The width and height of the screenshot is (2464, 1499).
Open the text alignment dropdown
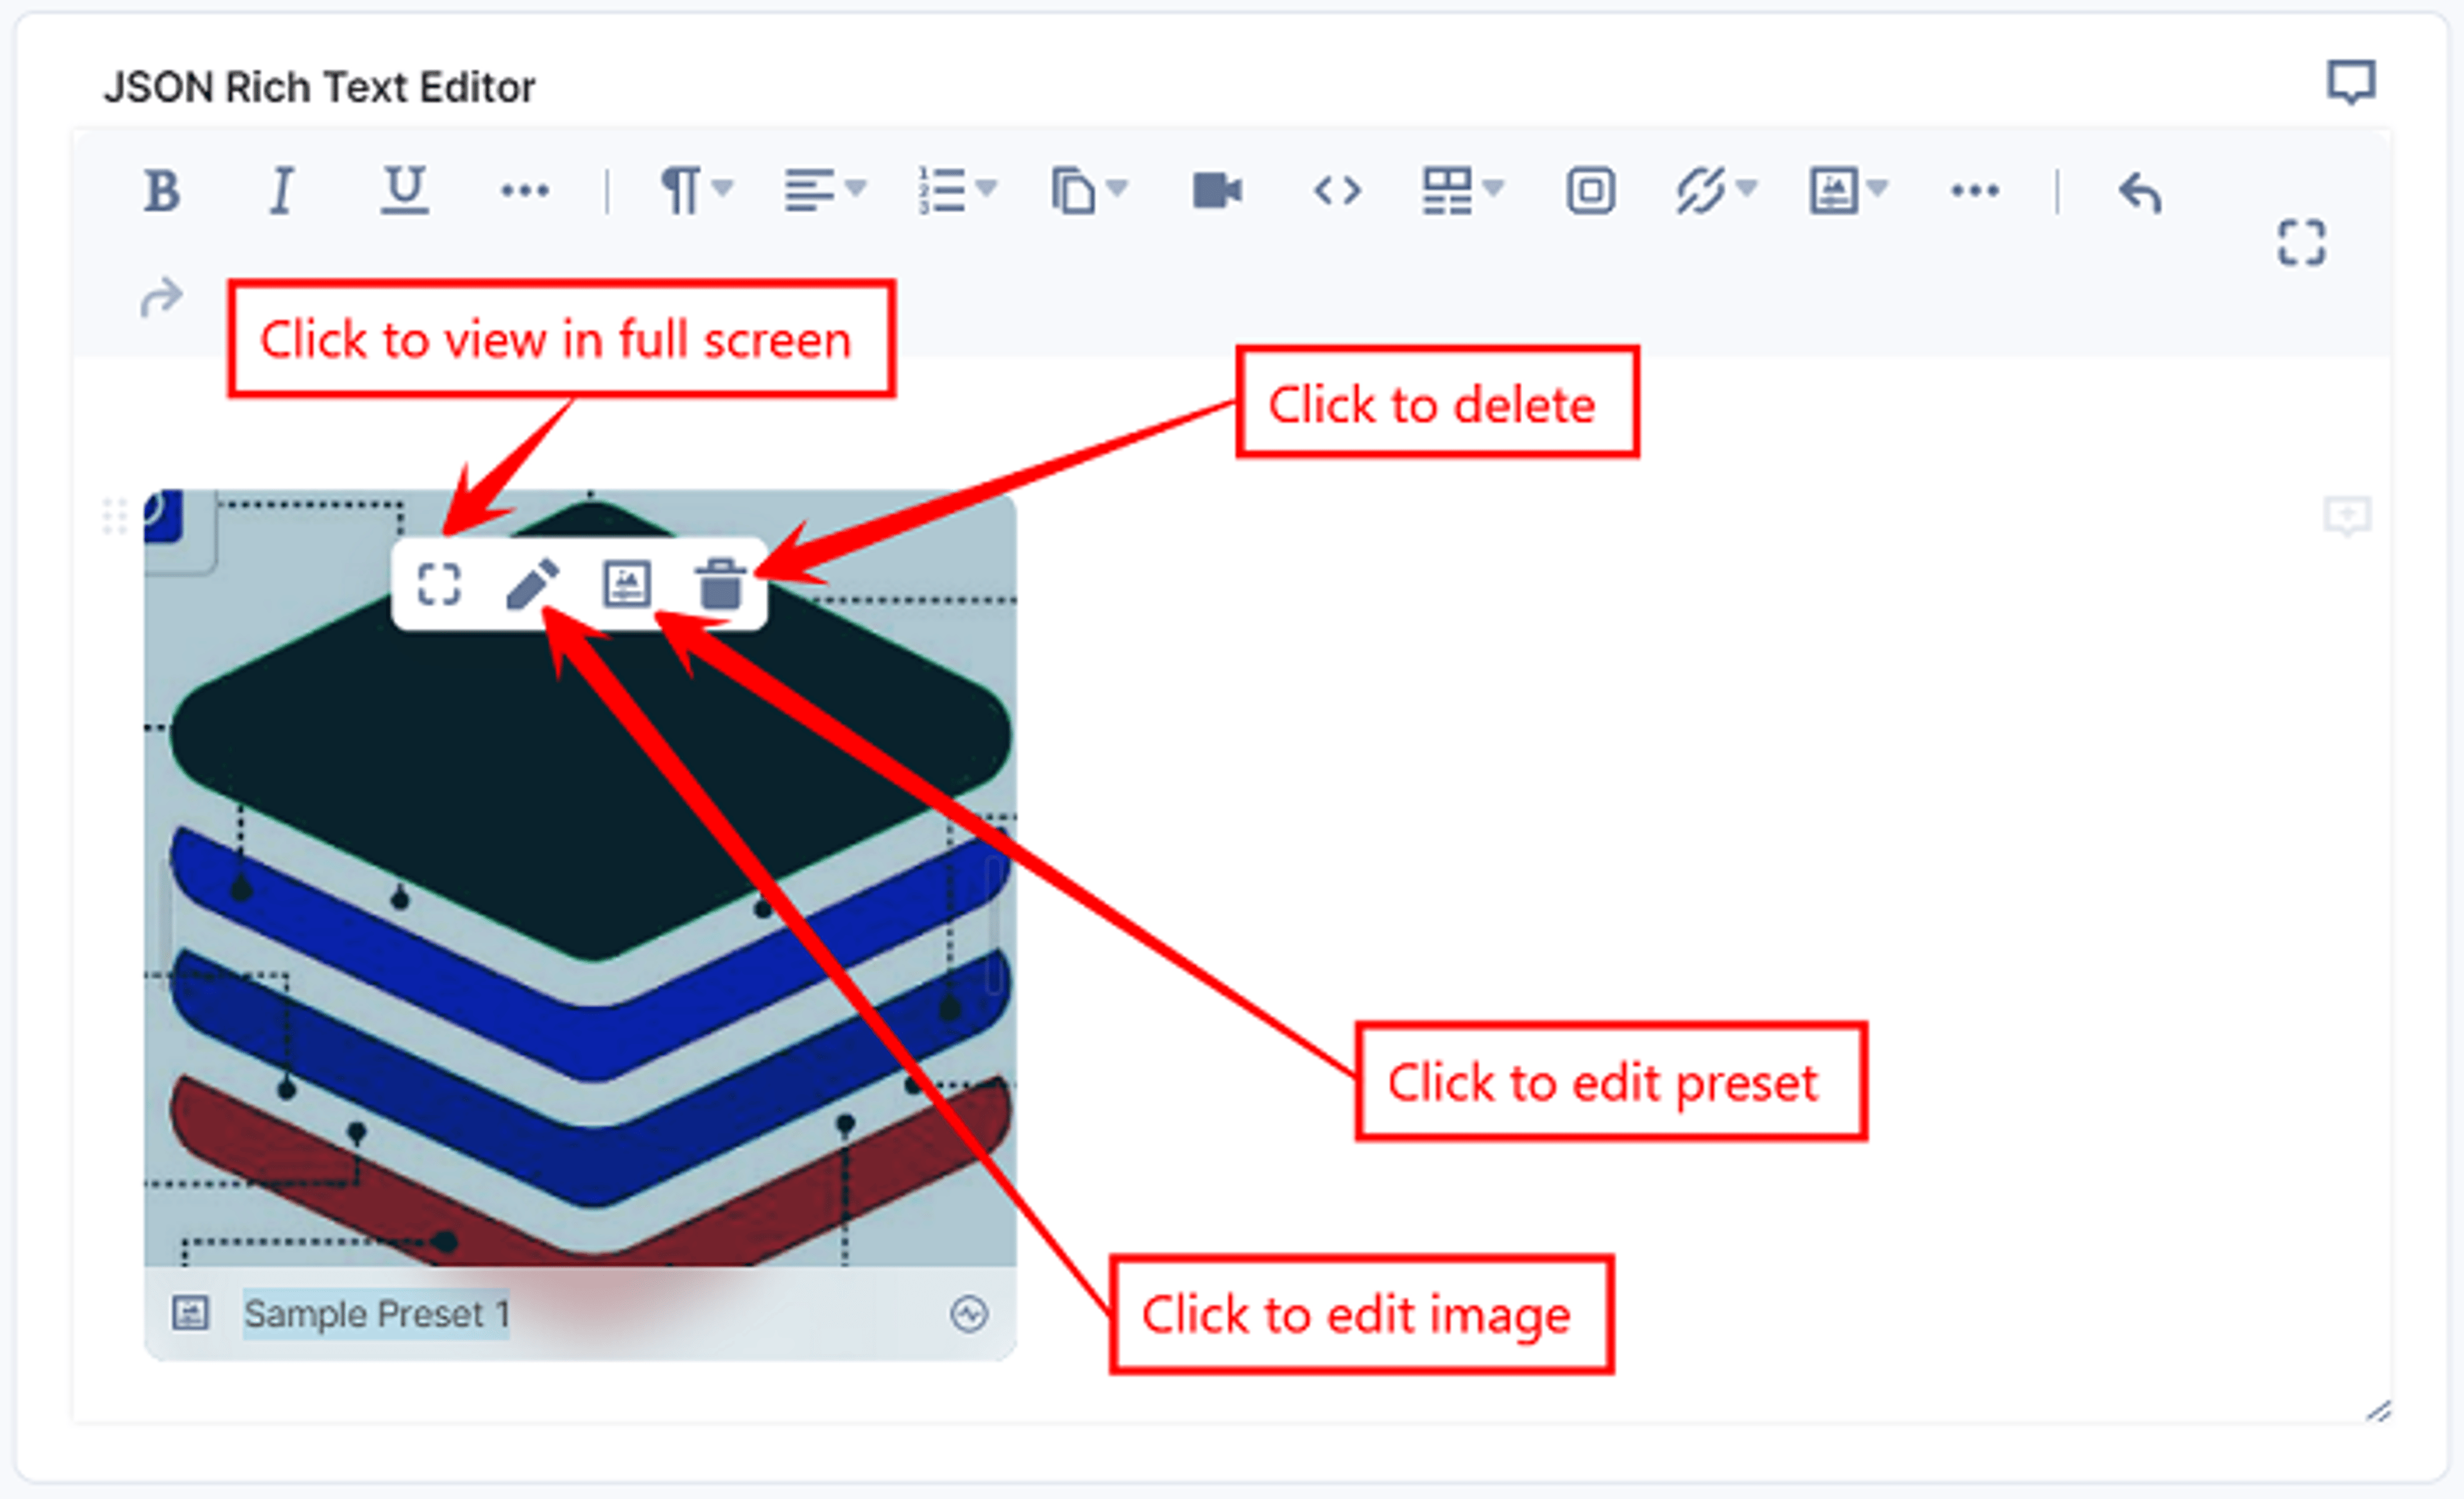pyautogui.click(x=825, y=190)
